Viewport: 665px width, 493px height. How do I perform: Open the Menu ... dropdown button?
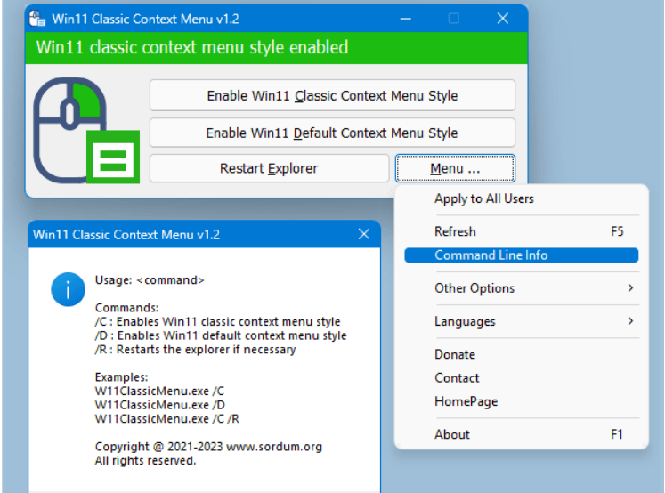click(x=455, y=168)
